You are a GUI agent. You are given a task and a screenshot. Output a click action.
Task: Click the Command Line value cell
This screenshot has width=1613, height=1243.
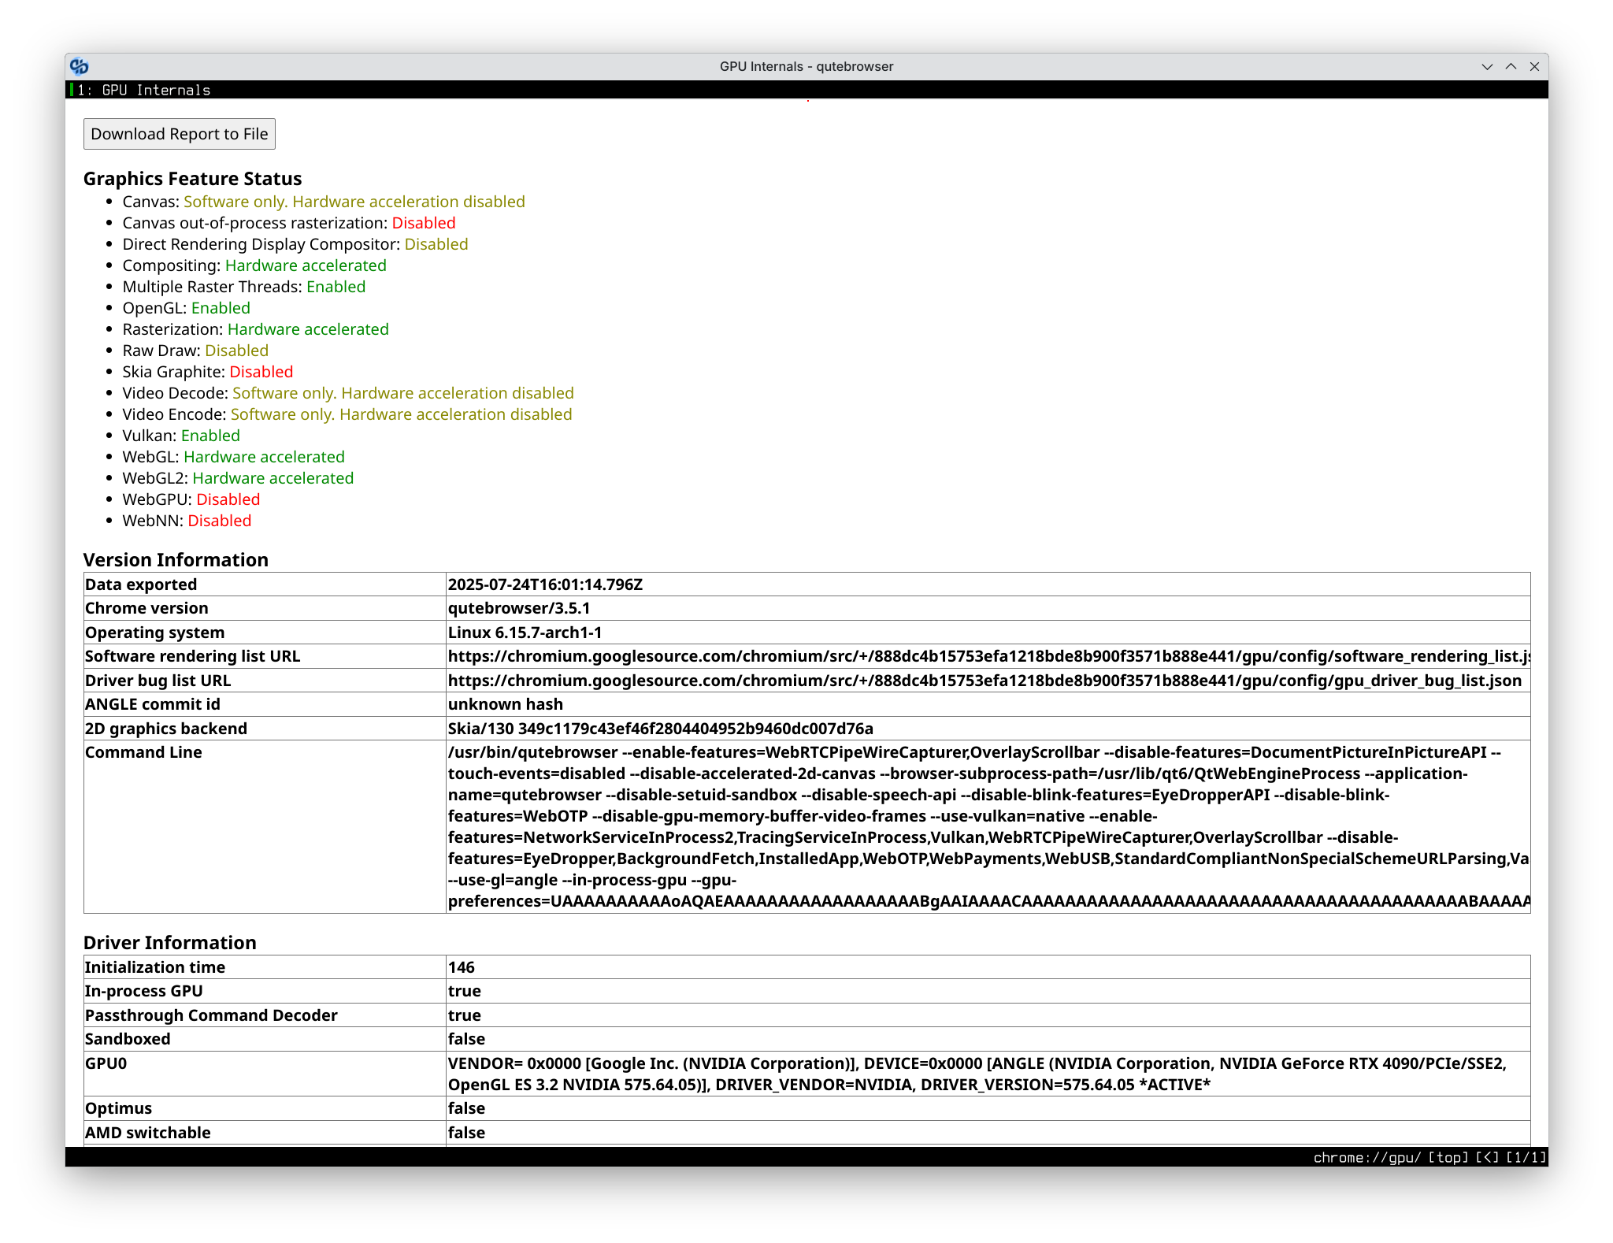988,826
